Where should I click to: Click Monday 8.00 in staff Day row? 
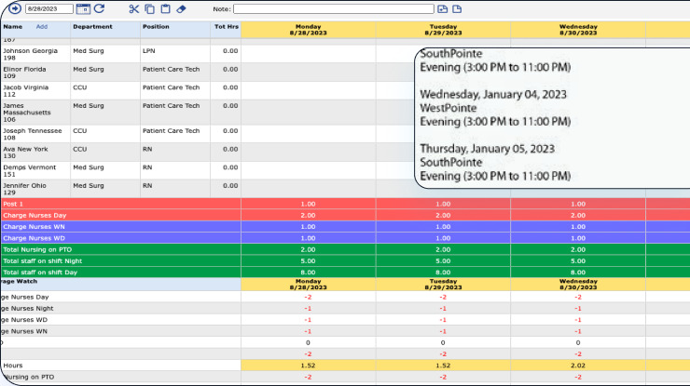point(308,273)
